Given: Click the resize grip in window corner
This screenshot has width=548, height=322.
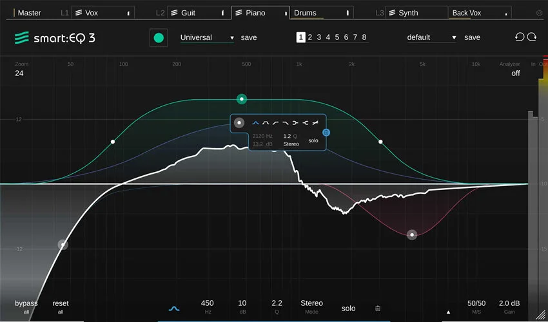Looking at the screenshot, I should (x=541, y=315).
